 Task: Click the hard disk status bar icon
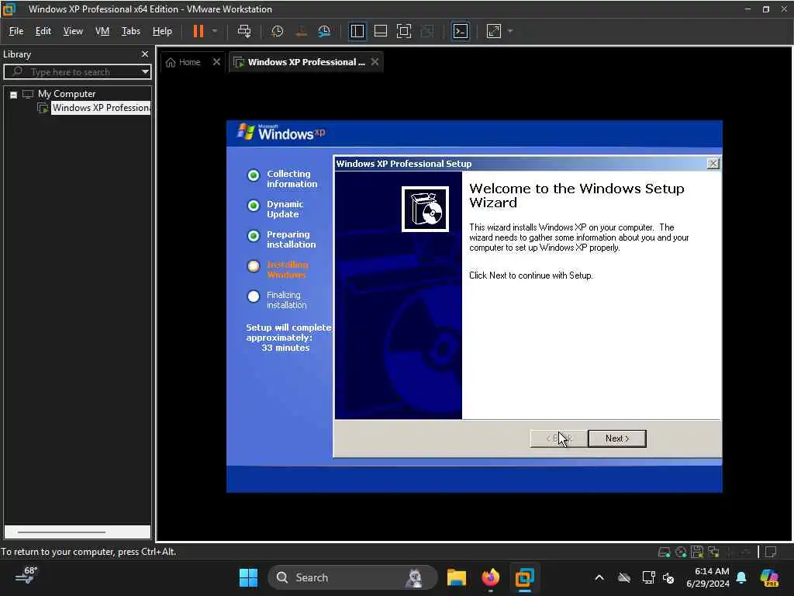(664, 552)
